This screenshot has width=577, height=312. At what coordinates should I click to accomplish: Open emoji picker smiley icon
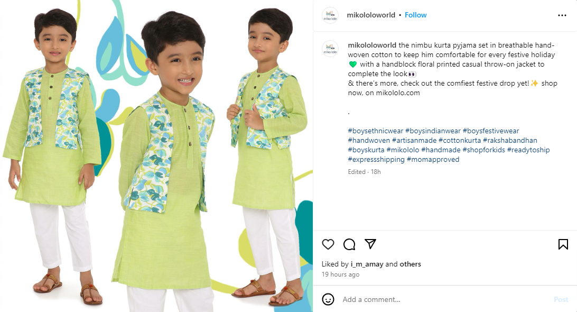[x=328, y=299]
